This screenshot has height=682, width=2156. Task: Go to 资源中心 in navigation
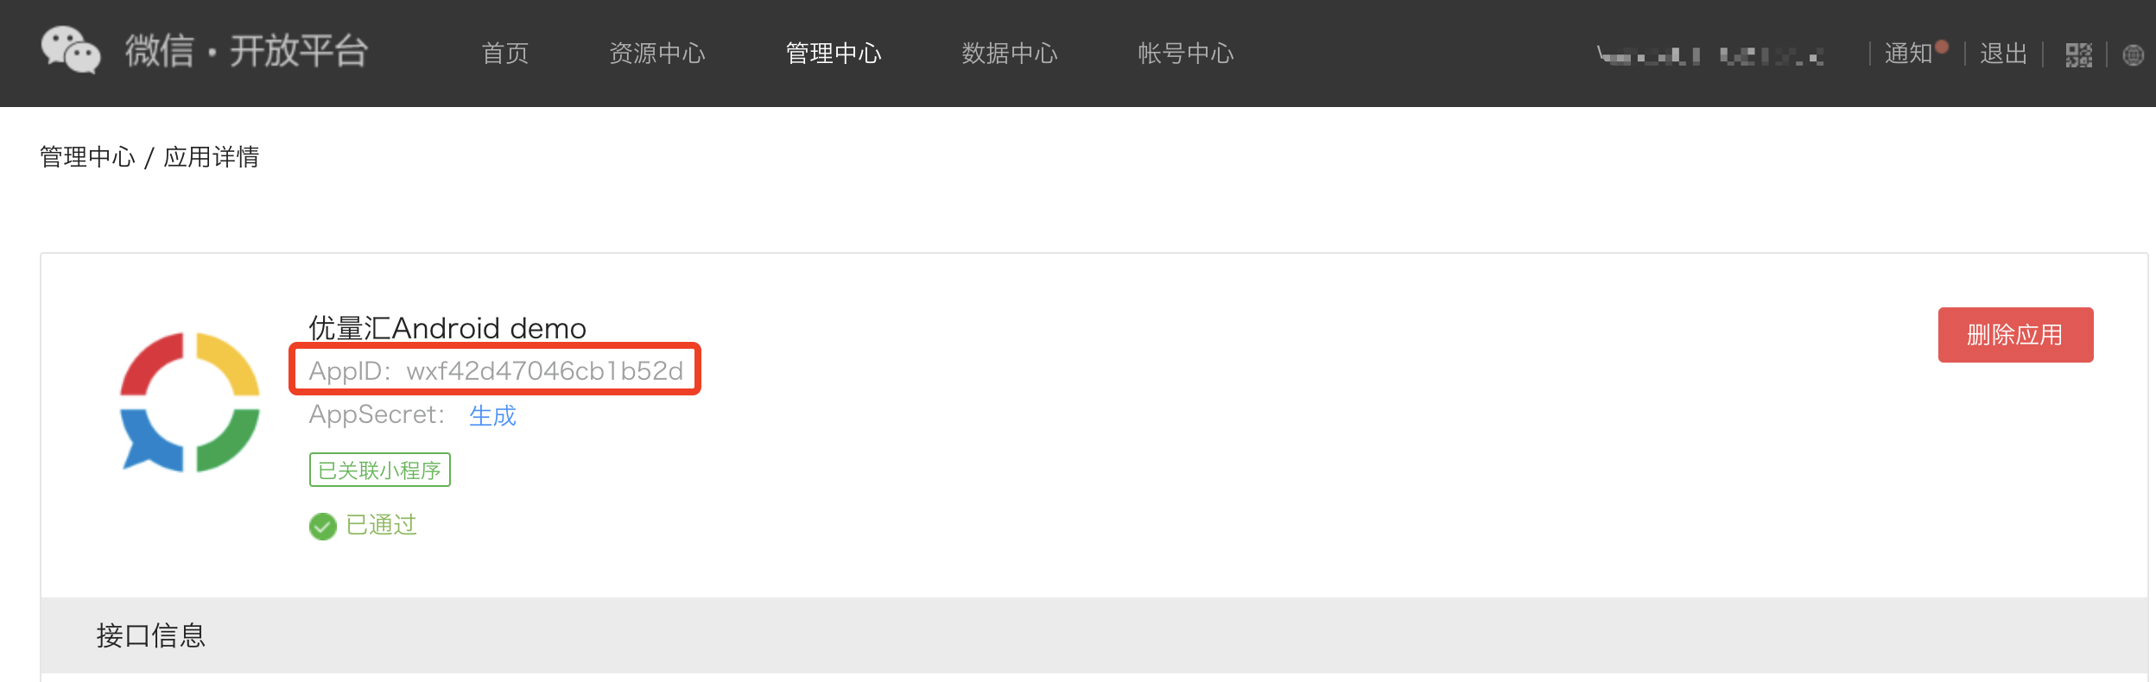pos(657,54)
